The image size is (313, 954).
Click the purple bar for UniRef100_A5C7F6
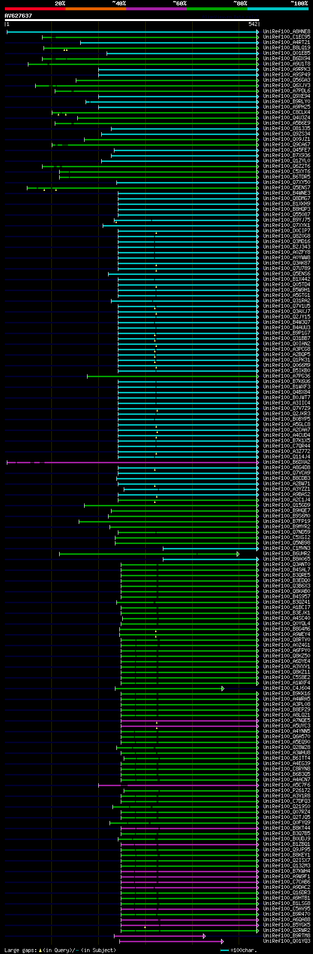(x=178, y=785)
